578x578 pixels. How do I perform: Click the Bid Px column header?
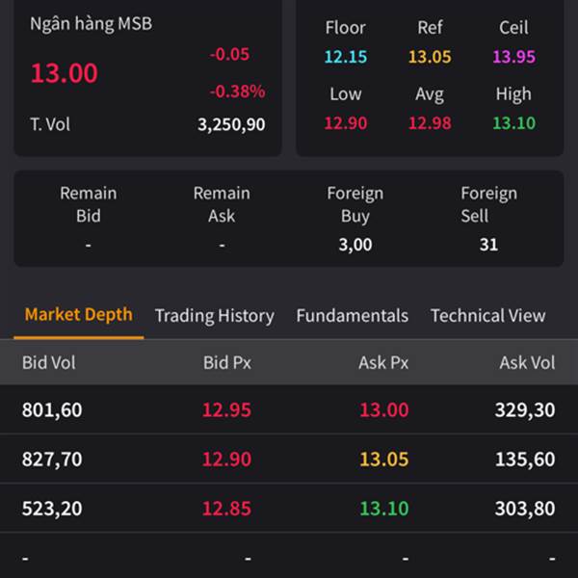point(227,363)
